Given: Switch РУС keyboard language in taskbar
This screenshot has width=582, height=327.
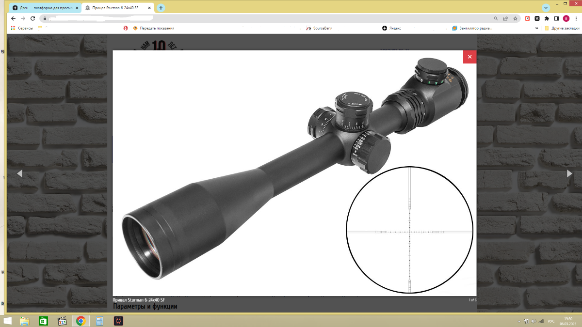Looking at the screenshot, I should [551, 321].
